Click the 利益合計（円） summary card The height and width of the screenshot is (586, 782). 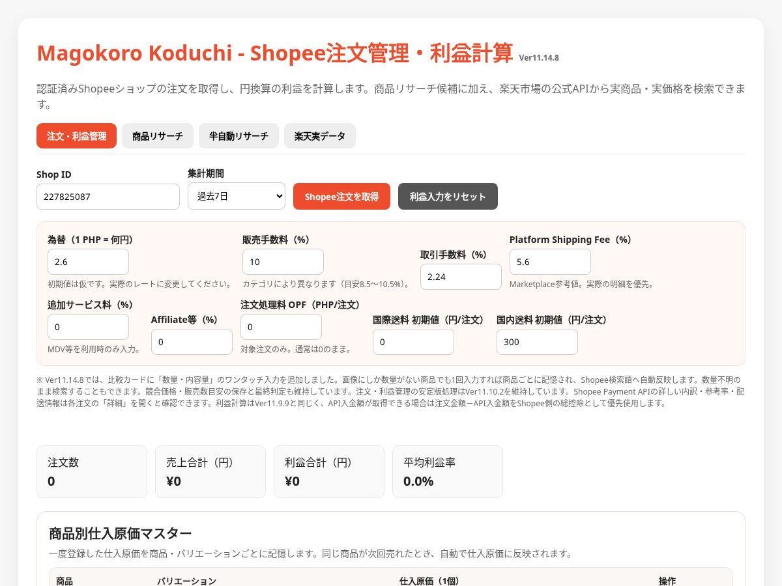[329, 471]
